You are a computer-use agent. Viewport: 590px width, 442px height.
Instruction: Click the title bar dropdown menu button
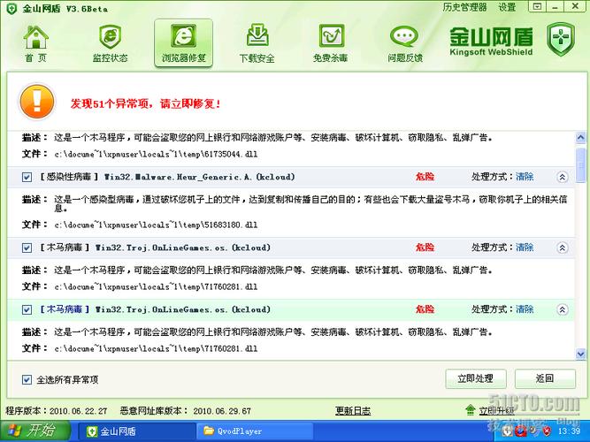pyautogui.click(x=538, y=7)
